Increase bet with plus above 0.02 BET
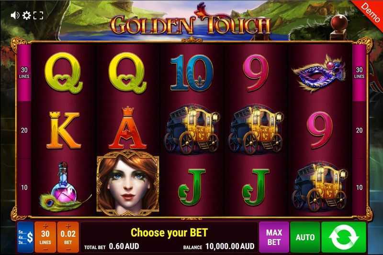The height and width of the screenshot is (255, 383). click(68, 226)
